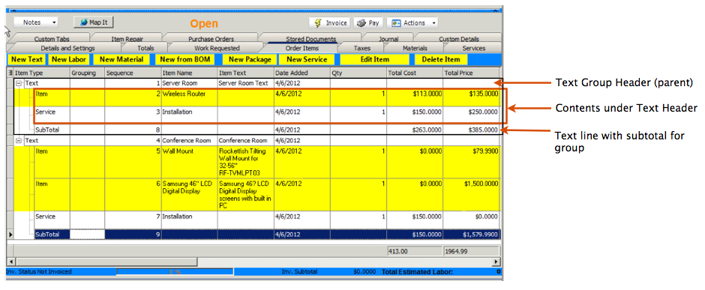This screenshot has width=705, height=290.
Task: Click the Delete Item button
Action: click(x=441, y=59)
